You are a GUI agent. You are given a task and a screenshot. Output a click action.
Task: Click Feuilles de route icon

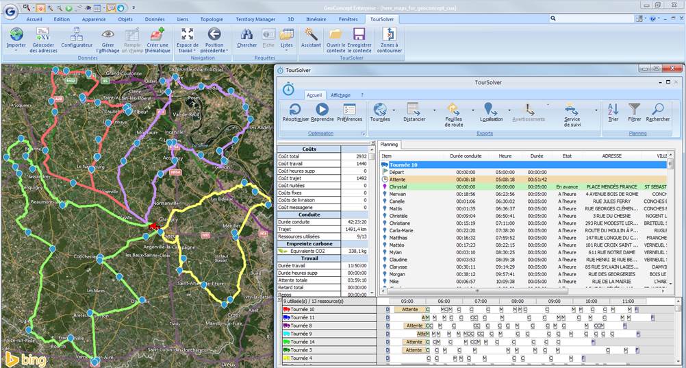(x=453, y=109)
